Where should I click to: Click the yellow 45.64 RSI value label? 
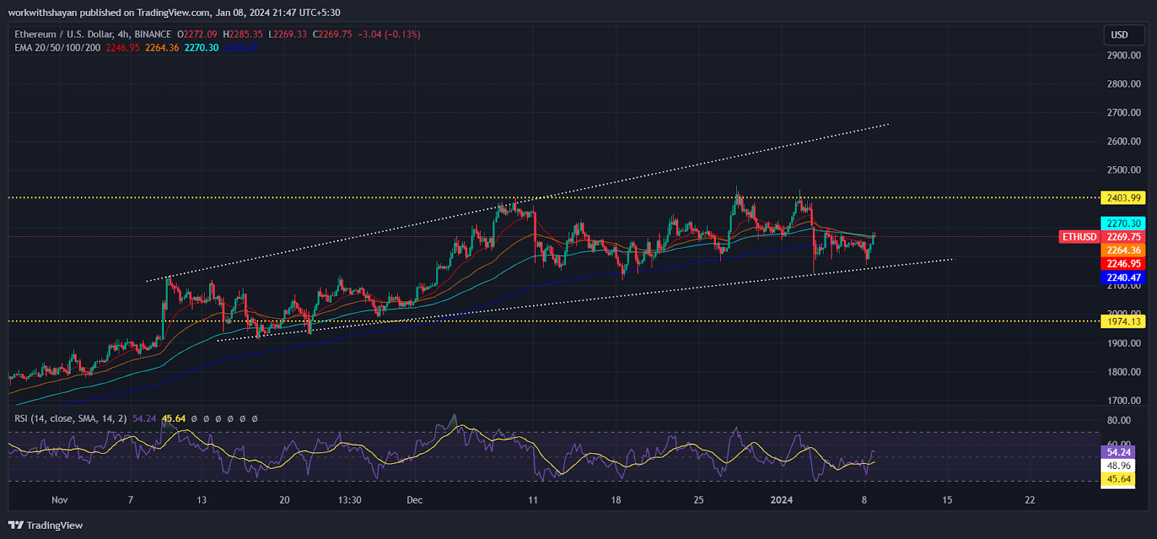[x=1118, y=479]
